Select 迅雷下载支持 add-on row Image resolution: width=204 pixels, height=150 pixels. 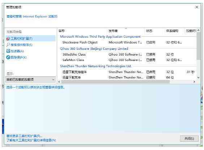(x=127, y=77)
